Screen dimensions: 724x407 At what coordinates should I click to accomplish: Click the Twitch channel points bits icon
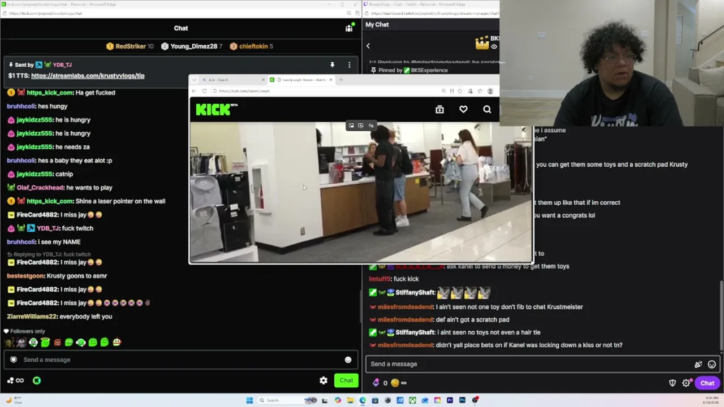click(376, 383)
